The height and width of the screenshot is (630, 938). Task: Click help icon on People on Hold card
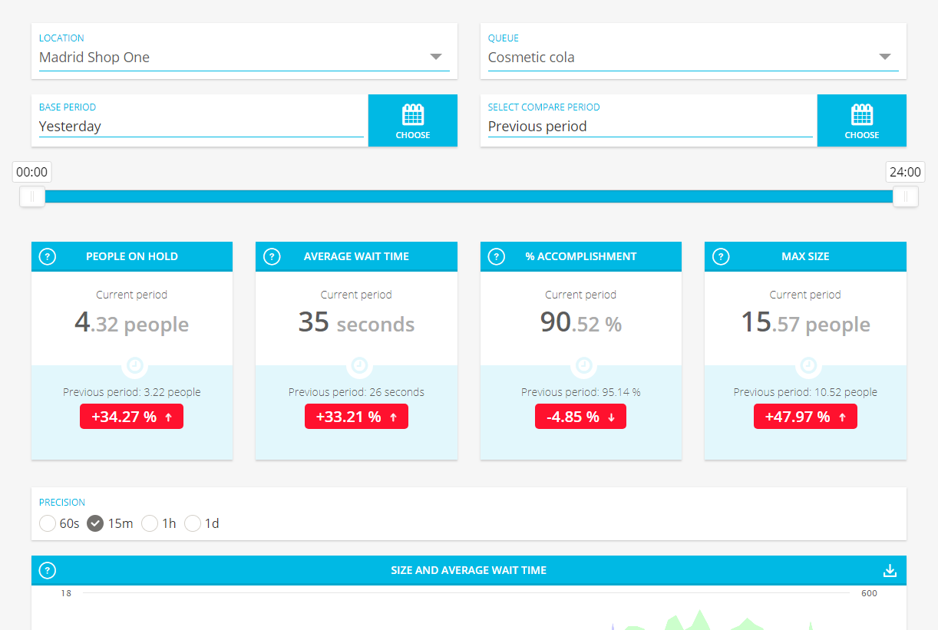click(x=48, y=256)
